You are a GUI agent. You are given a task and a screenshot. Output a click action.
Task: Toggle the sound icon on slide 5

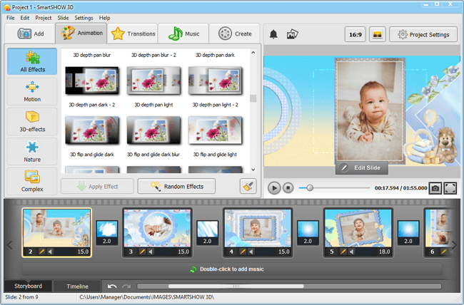(x=351, y=252)
